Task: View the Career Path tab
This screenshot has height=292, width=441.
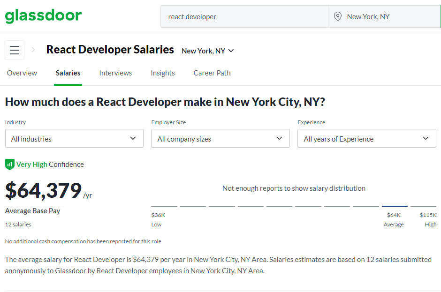Action: pyautogui.click(x=212, y=73)
